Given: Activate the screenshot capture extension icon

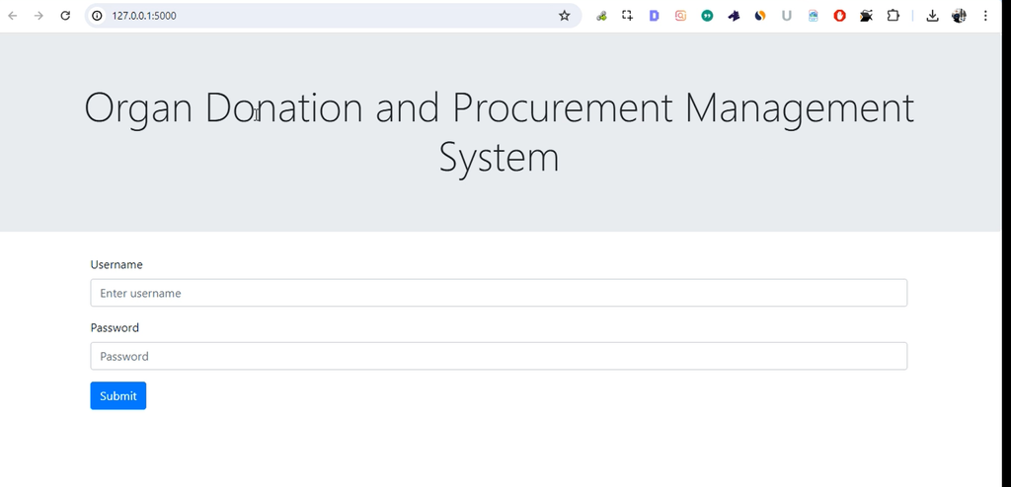Looking at the screenshot, I should 627,16.
